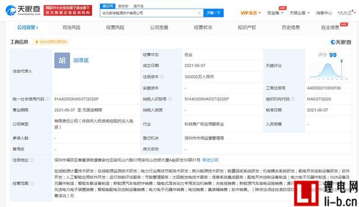Image resolution: width=359 pixels, height=207 pixels.
Task: Switch to the 经营风险 tab
Action: (115, 27)
